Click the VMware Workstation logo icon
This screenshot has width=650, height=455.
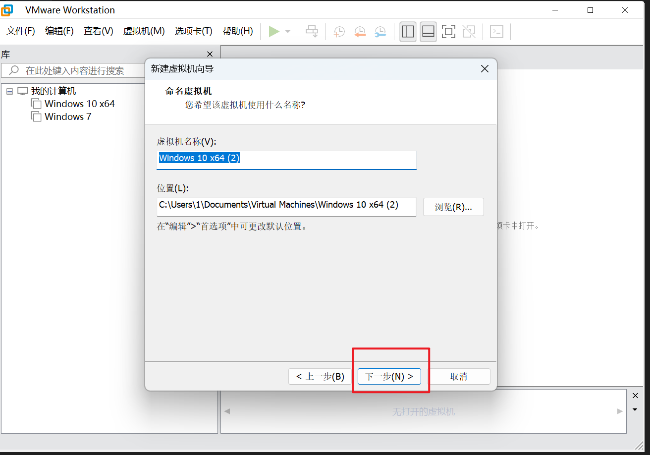pyautogui.click(x=7, y=10)
